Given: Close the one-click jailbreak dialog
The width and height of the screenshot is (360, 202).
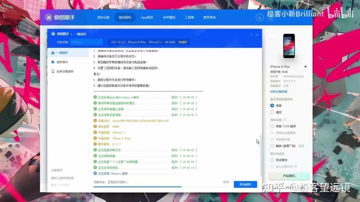Looking at the screenshot, I should point(257,34).
